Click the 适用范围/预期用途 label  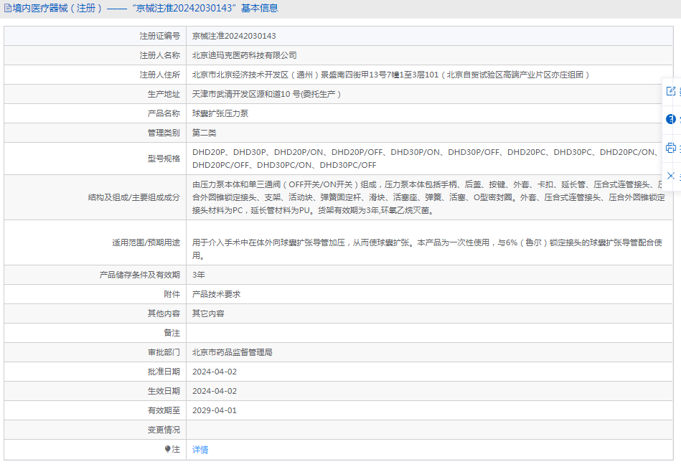coord(146,242)
